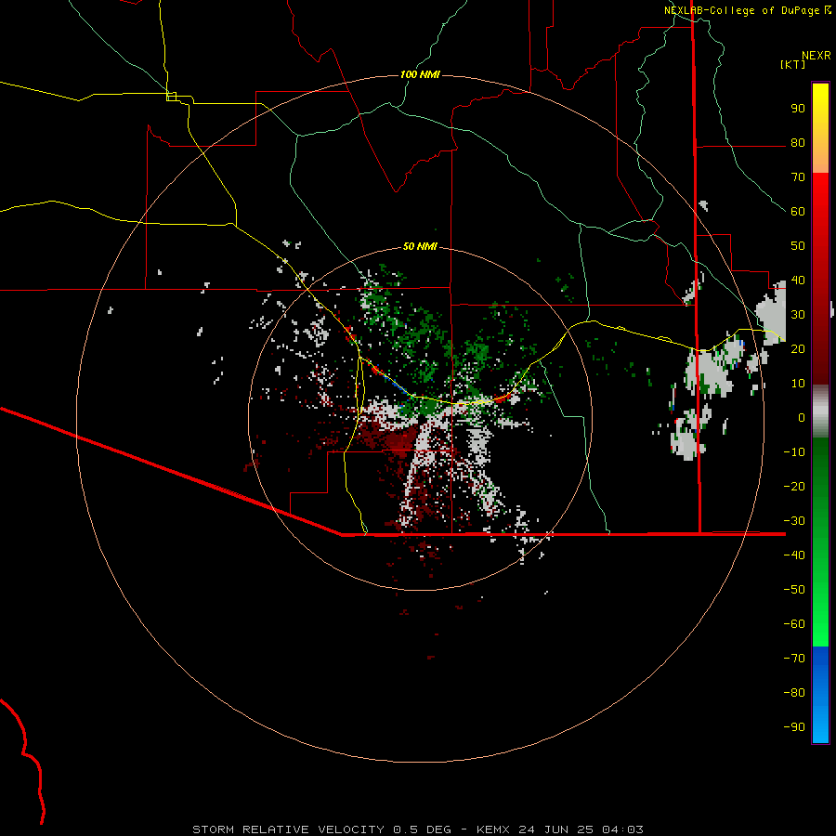
Task: Click the 04:03 timestamp text
Action: (622, 829)
